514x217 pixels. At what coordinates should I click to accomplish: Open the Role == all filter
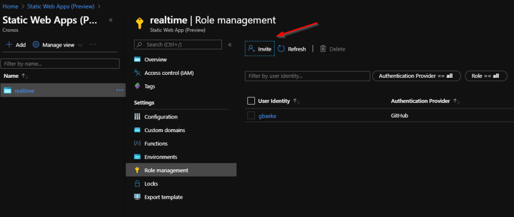(x=486, y=76)
